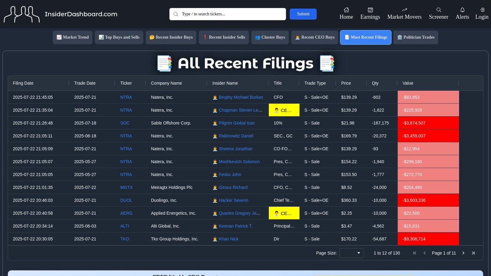Open the MGTX ticker link
The width and height of the screenshot is (491, 276).
(x=126, y=188)
